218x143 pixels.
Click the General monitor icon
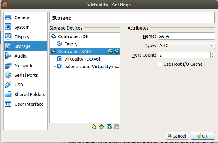coord(8,17)
